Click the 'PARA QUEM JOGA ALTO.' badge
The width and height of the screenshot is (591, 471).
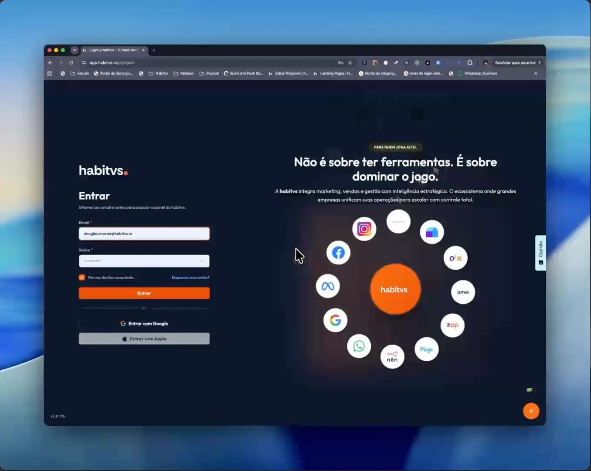click(395, 147)
